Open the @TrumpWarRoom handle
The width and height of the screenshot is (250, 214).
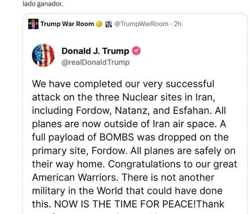pyautogui.click(x=141, y=24)
